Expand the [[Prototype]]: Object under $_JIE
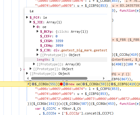Screen dimensions: 140x115 pos(30,69)
